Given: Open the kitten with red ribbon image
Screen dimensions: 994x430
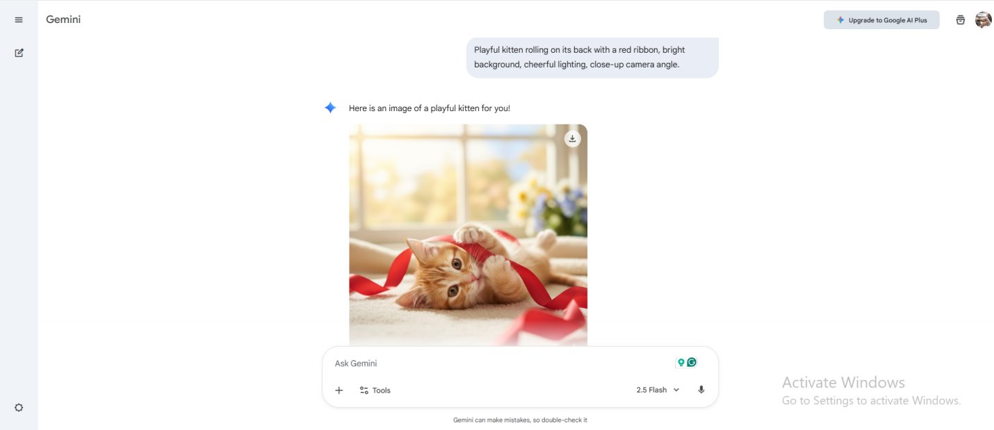Looking at the screenshot, I should click(468, 235).
